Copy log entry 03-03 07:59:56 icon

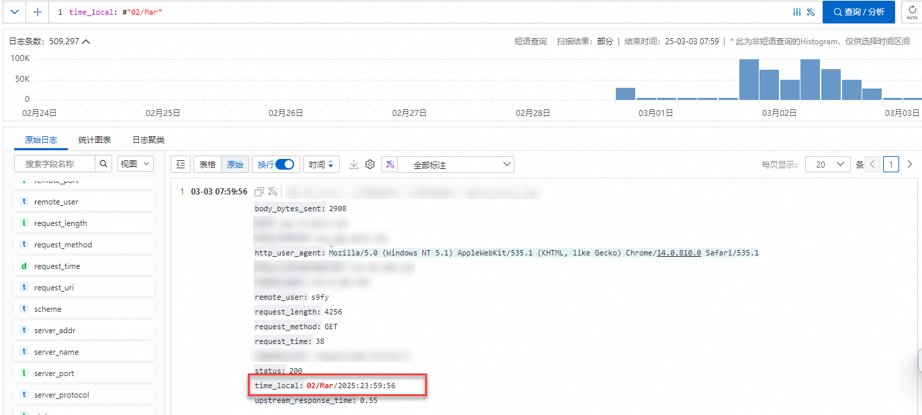point(259,192)
